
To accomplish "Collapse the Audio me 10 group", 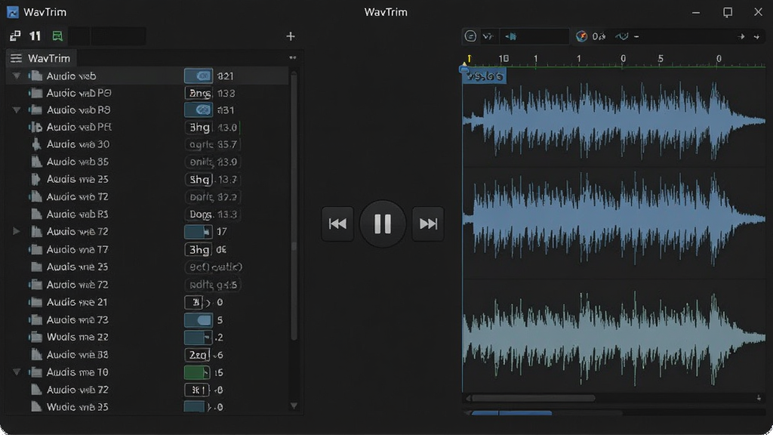I will (17, 372).
